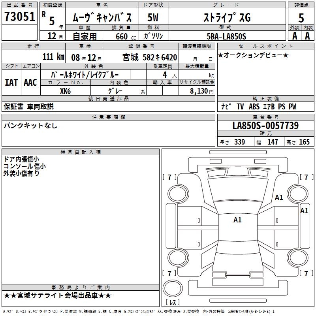This screenshot has width=316, height=316.
Task: Click the color code XK6
Action: (x=66, y=91)
